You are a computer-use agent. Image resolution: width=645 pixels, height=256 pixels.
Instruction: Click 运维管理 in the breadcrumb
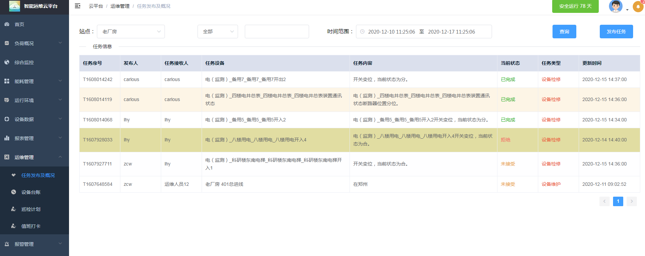[120, 6]
